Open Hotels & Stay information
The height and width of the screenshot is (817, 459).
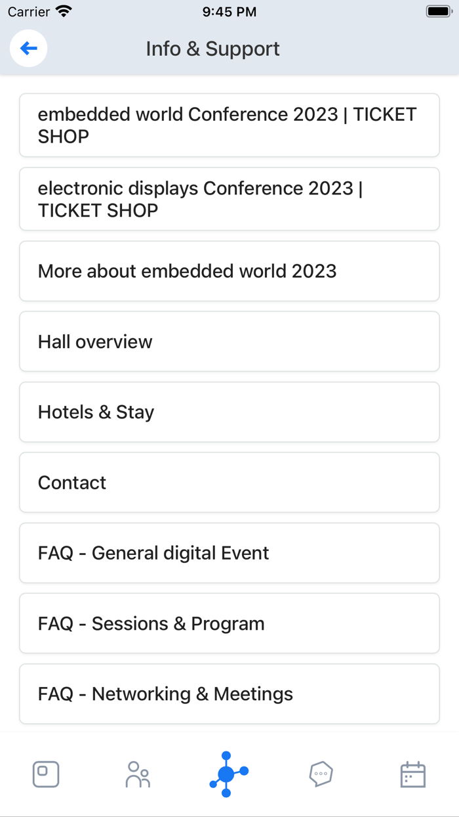tap(229, 412)
